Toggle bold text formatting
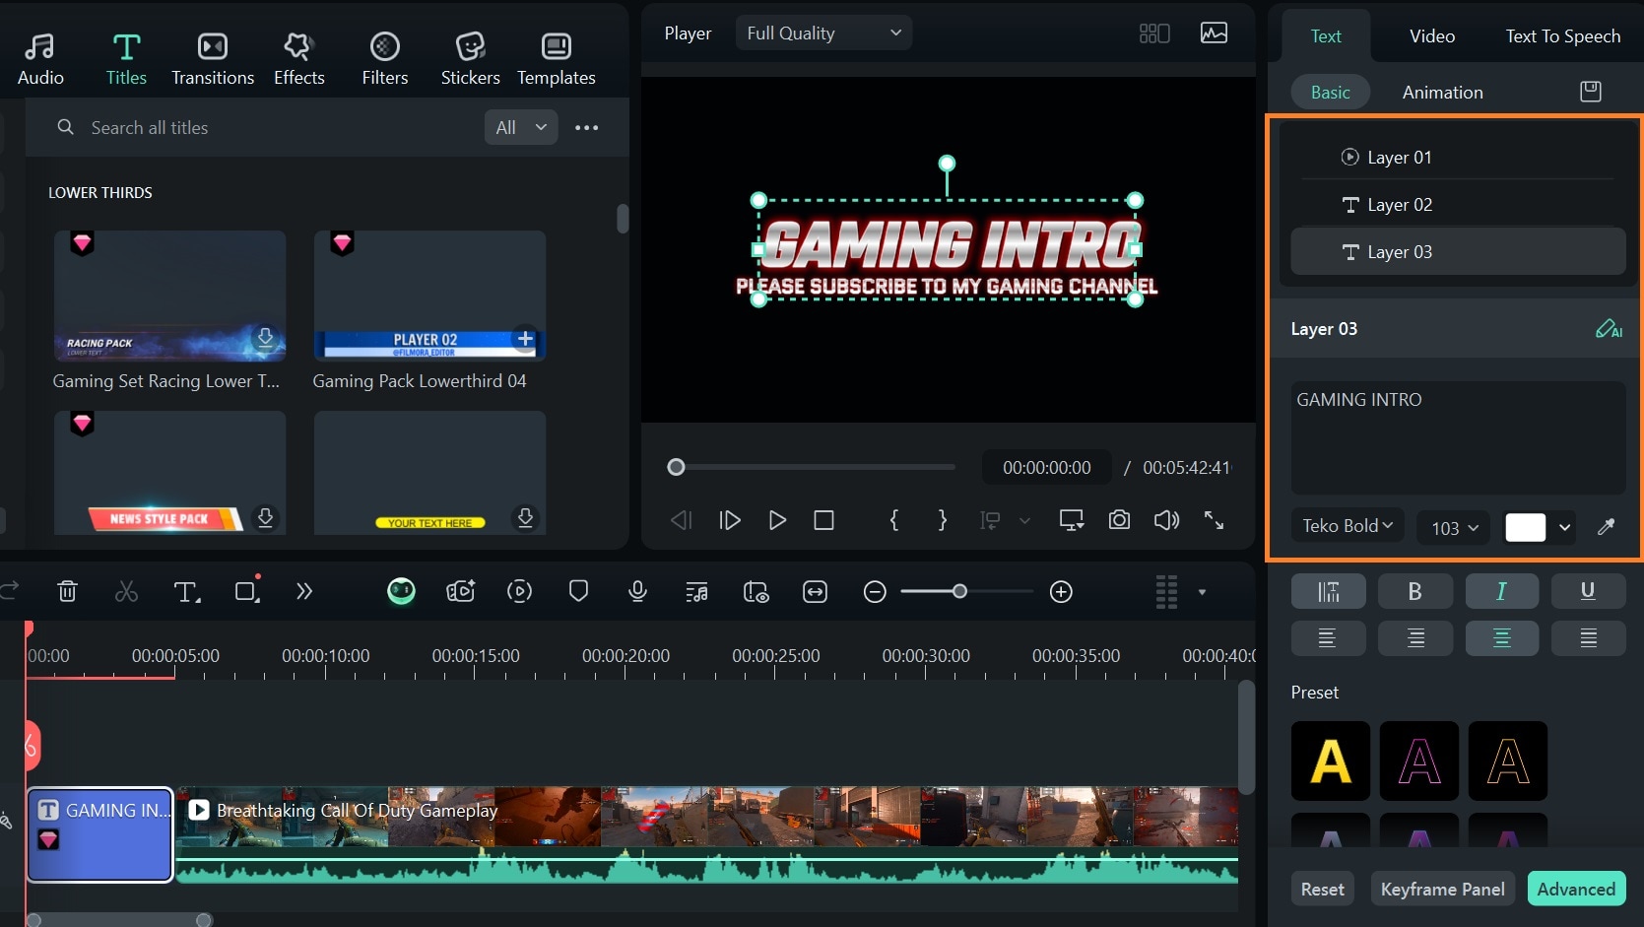The image size is (1644, 927). point(1414,591)
